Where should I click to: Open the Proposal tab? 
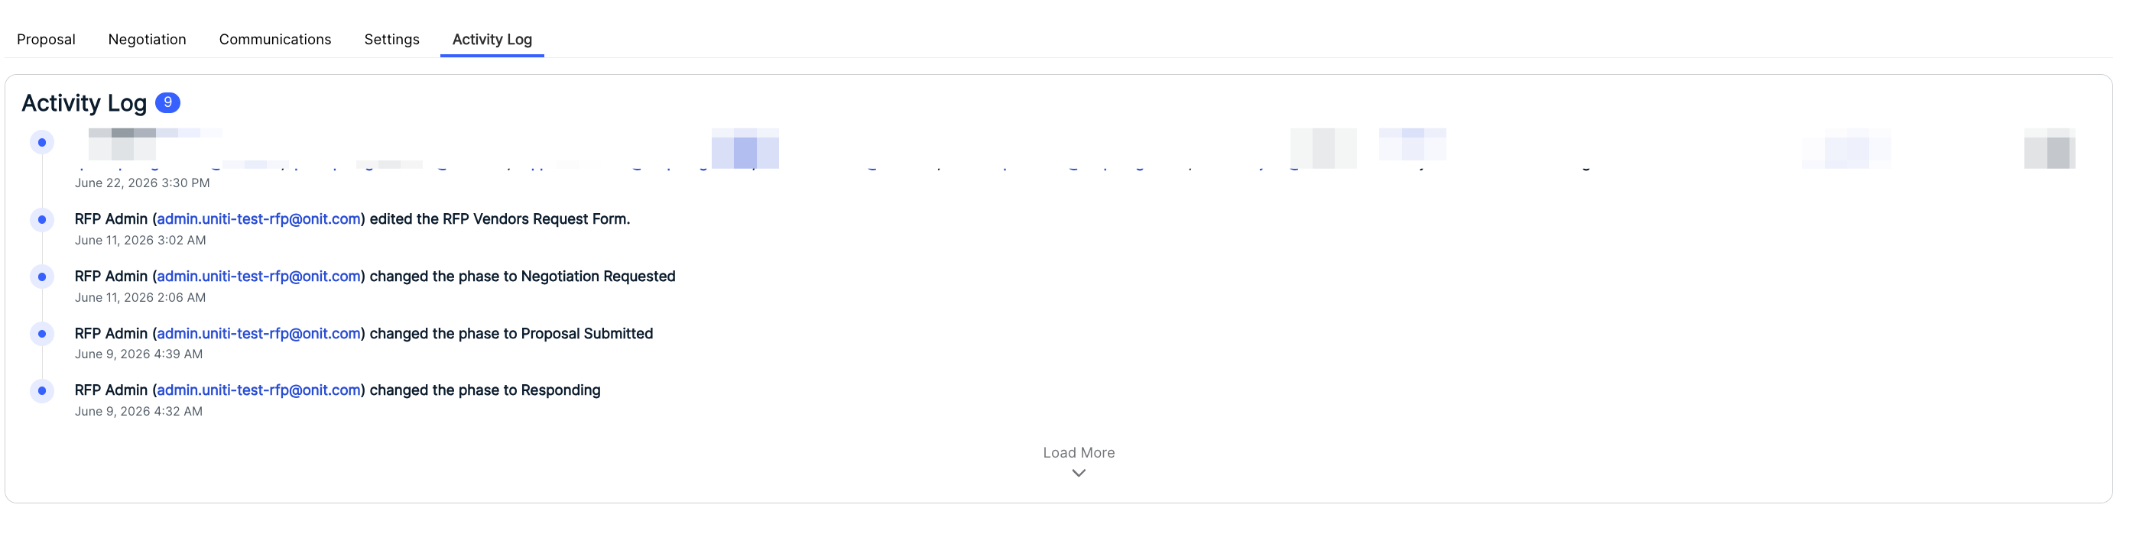[46, 39]
